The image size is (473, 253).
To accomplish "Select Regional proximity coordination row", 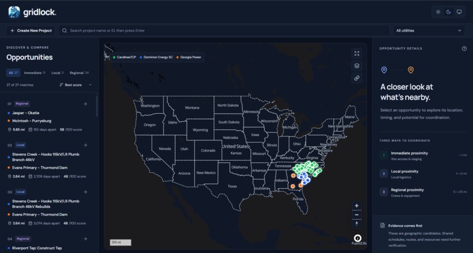I will click(423, 193).
